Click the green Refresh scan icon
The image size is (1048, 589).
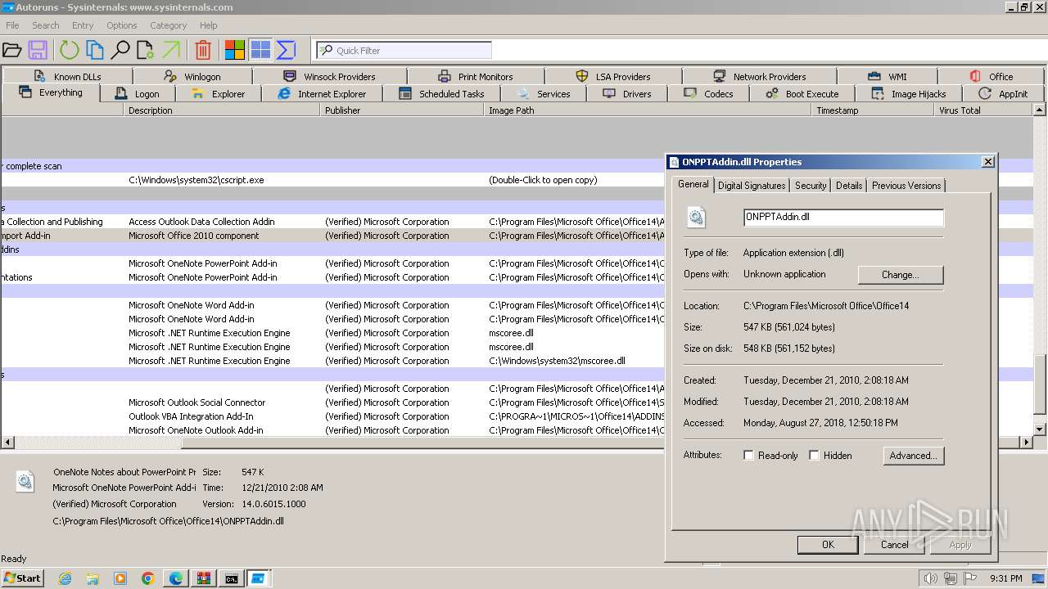[x=69, y=51]
